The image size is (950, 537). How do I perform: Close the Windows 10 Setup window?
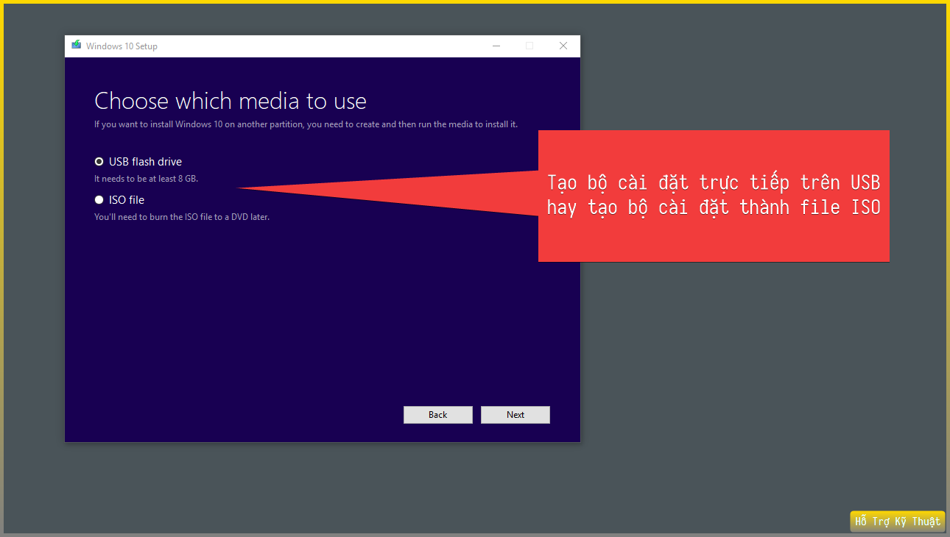click(x=563, y=46)
